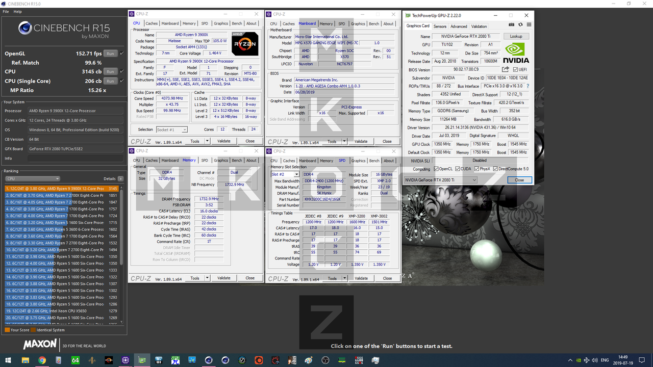Expand Tools dropdown arrow in CPU-Z Mainboard window
Screen dimensions: 653x367
point(345,141)
